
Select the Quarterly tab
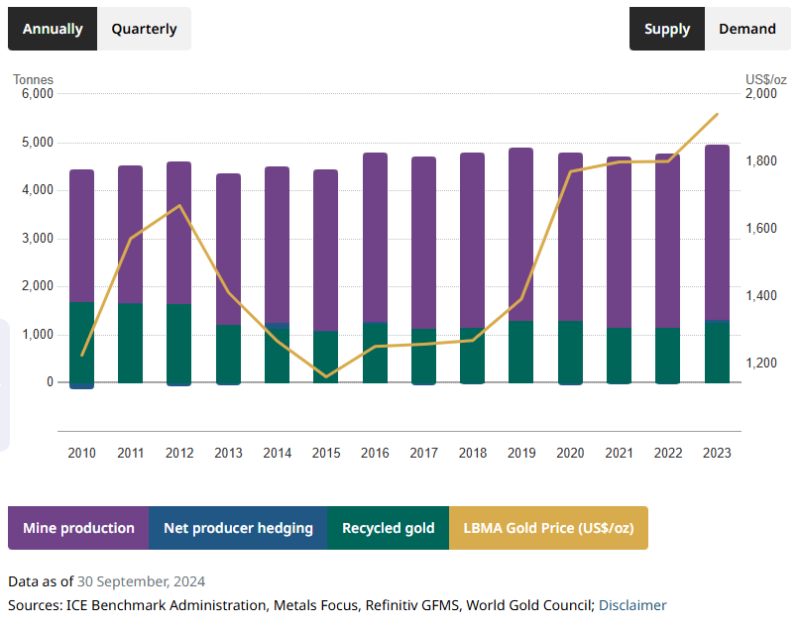[x=144, y=29]
